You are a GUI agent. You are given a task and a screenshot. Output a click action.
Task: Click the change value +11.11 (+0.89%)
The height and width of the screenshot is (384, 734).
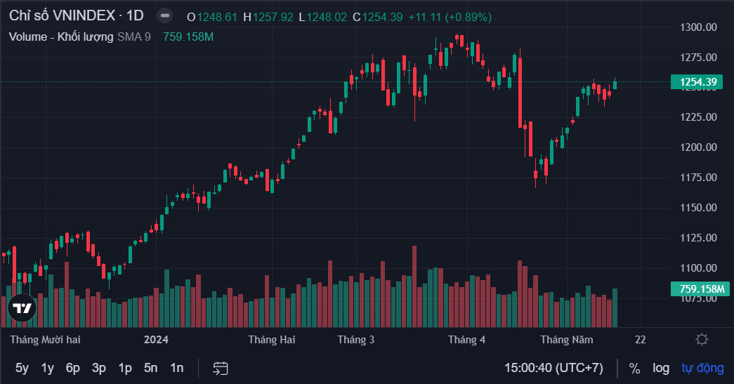coord(450,18)
